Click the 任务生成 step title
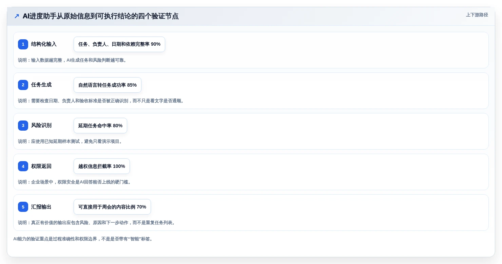Viewport: 502px width, 264px height. pyautogui.click(x=41, y=85)
